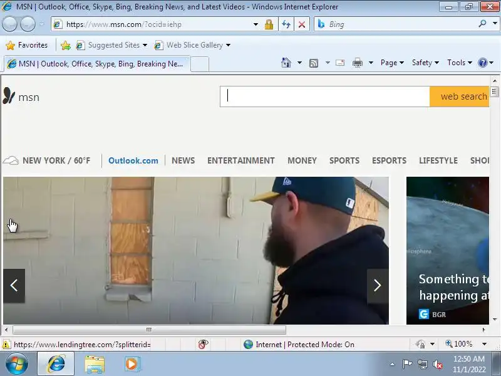Image resolution: width=501 pixels, height=376 pixels.
Task: Go to the SPORTS section
Action: pyautogui.click(x=344, y=160)
